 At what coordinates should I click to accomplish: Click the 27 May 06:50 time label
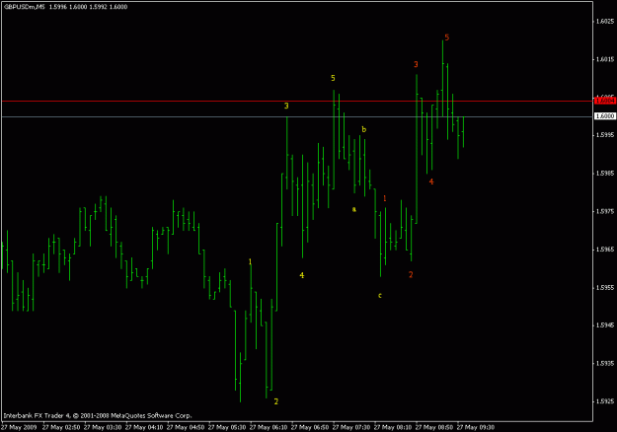point(310,427)
